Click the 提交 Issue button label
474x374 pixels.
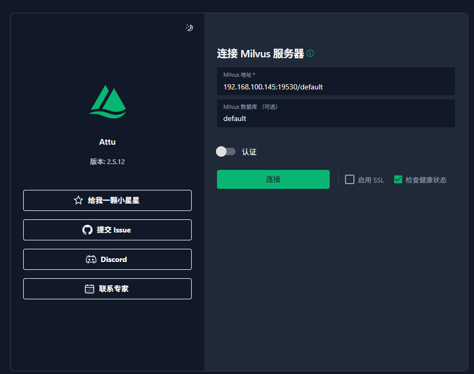tap(114, 230)
